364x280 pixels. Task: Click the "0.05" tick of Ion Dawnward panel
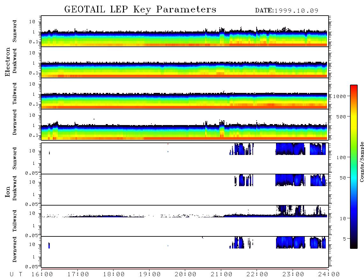tap(31, 267)
